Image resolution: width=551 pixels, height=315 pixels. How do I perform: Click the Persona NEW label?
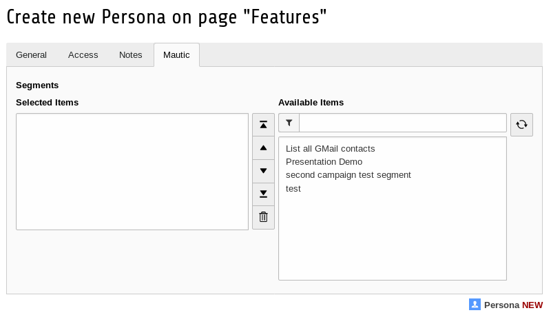513,305
